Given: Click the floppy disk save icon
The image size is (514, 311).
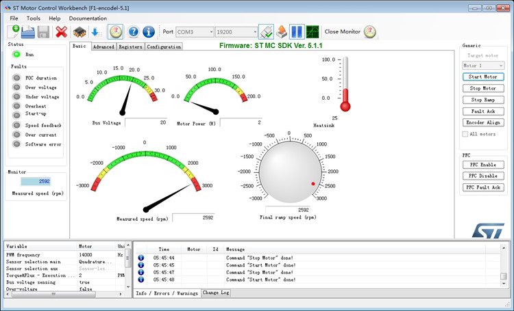Looking at the screenshot, I should click(43, 32).
